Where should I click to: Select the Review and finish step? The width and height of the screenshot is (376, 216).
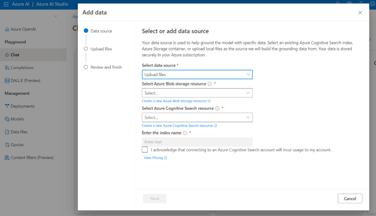102,67
